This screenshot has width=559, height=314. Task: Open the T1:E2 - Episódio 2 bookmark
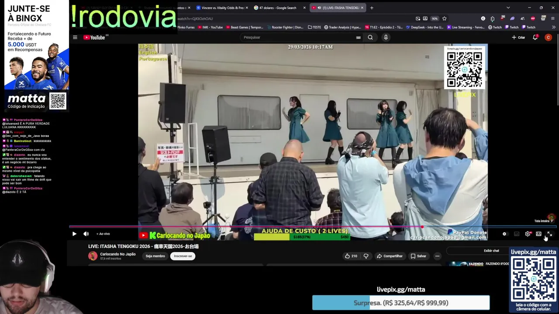(x=384, y=27)
